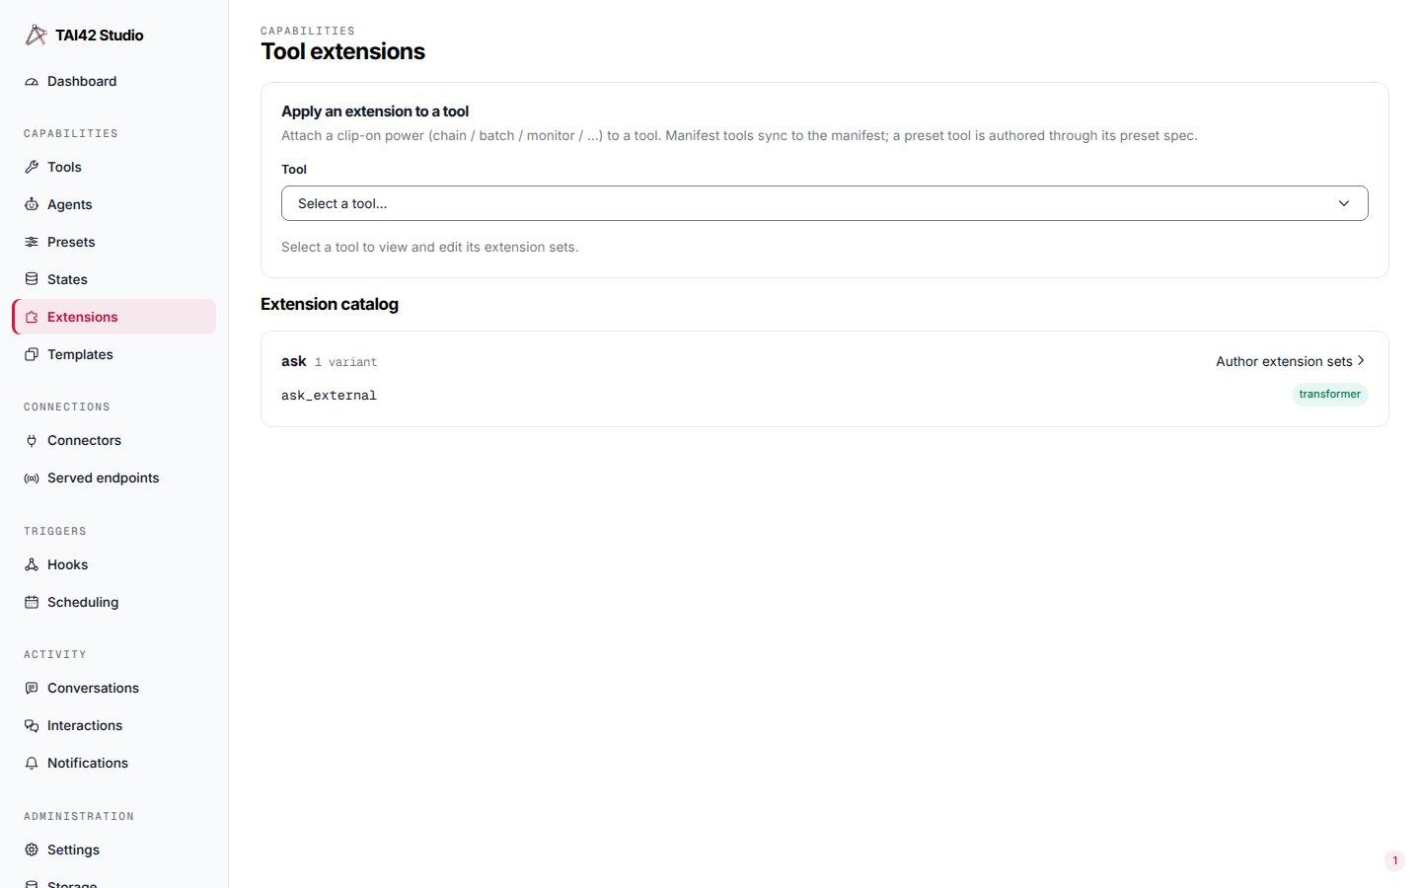Click the Tool extensions heading
Viewport: 1421px width, 888px height.
pyautogui.click(x=342, y=52)
